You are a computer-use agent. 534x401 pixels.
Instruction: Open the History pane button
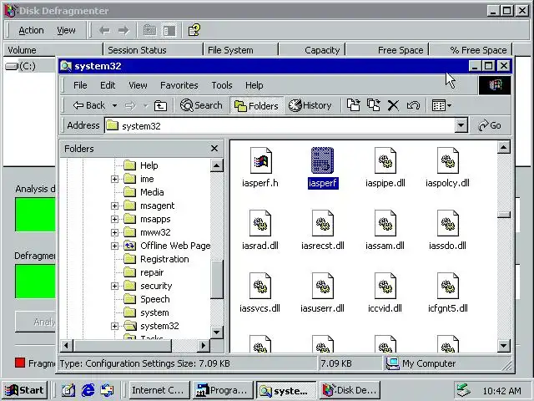(310, 105)
